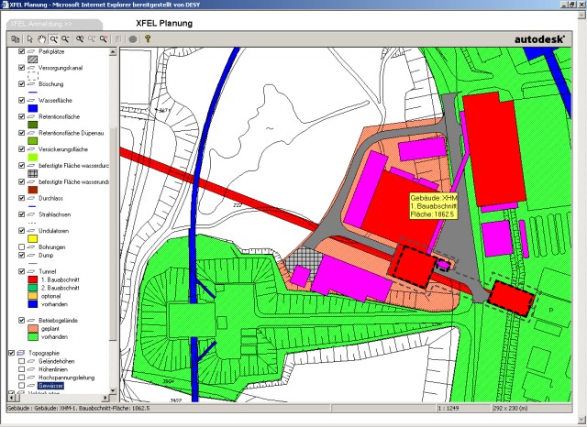Click the Internet Explorer icon in title bar
This screenshot has width=587, height=427.
point(5,5)
